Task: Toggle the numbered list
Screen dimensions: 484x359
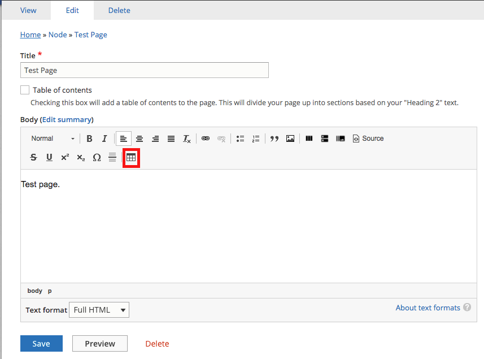Action: click(x=256, y=139)
